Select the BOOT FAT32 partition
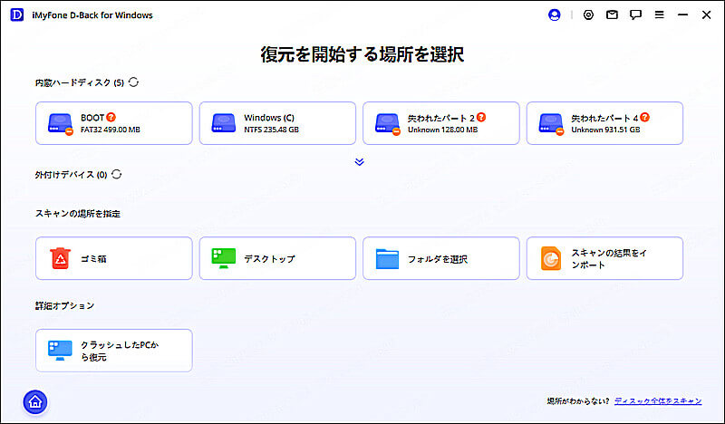The image size is (725, 424). click(114, 123)
